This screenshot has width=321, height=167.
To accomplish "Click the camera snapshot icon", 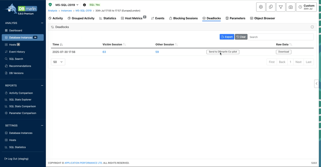I will [291, 7].
